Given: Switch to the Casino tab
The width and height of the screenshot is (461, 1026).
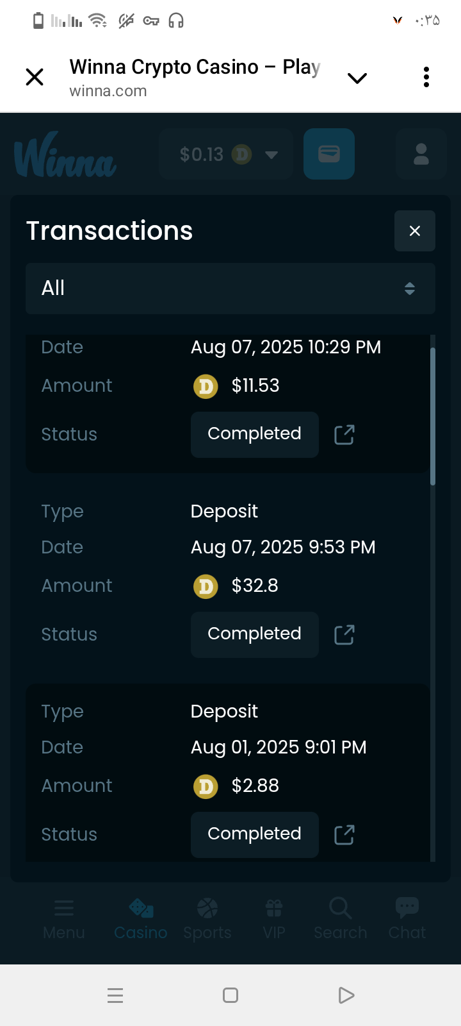Looking at the screenshot, I should pos(141,918).
